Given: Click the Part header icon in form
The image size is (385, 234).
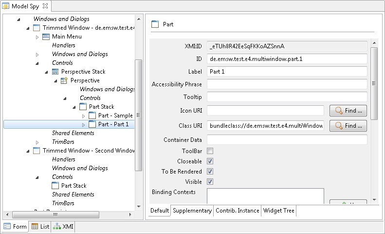Looking at the screenshot, I should (155, 24).
